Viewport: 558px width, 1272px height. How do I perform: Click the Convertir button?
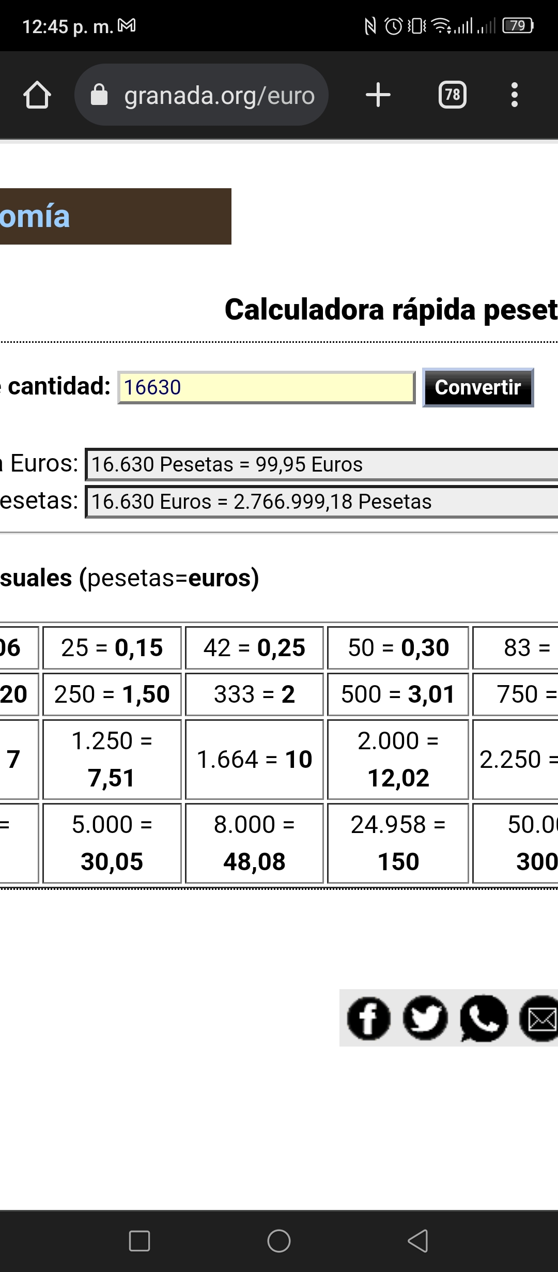pos(478,387)
